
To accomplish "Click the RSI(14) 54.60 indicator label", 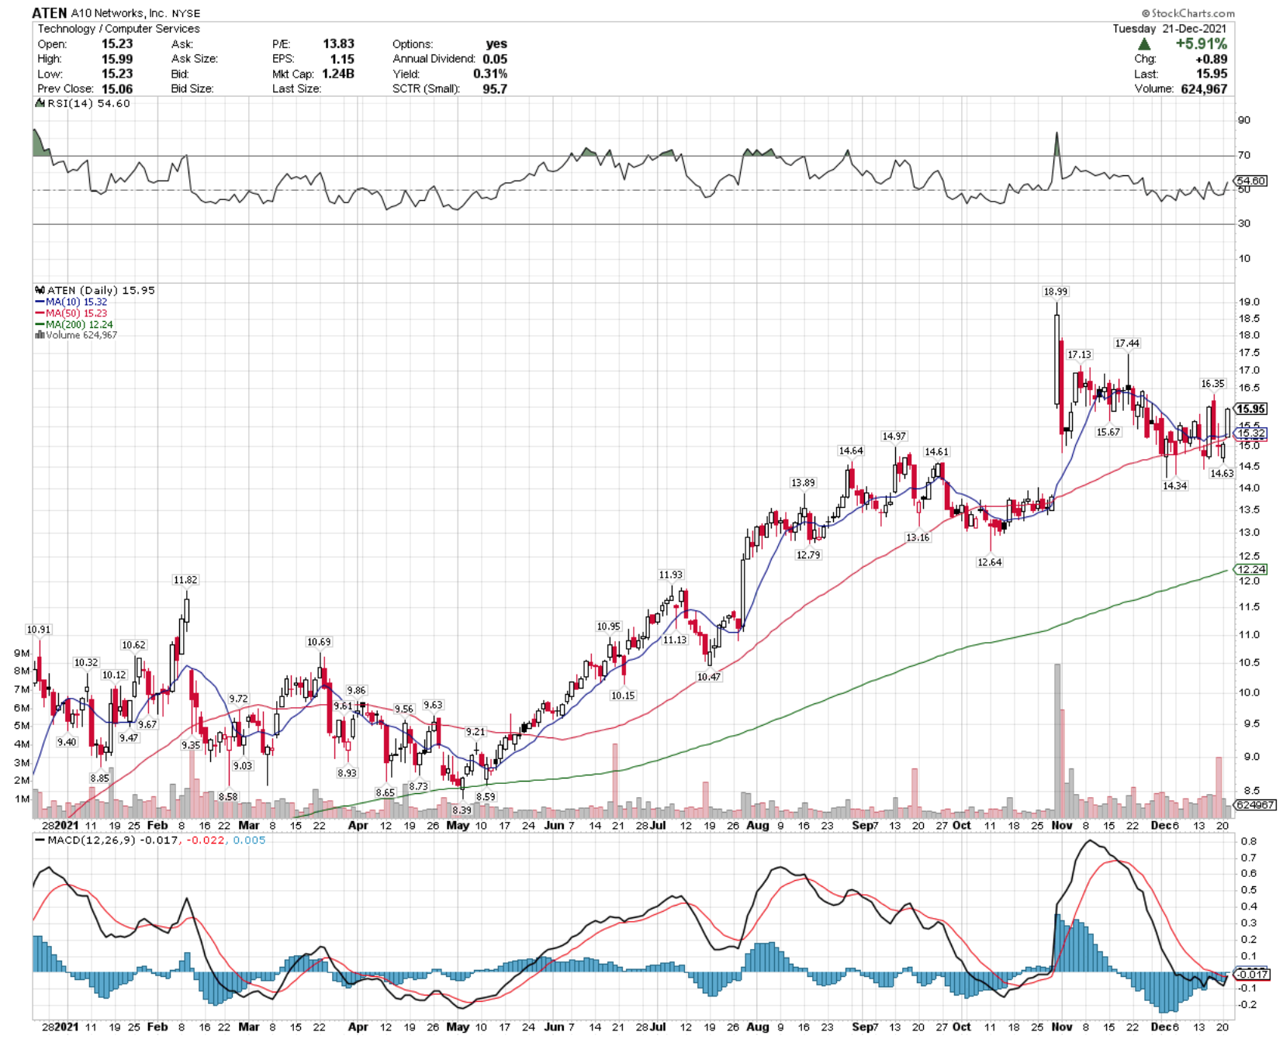I will coord(83,103).
